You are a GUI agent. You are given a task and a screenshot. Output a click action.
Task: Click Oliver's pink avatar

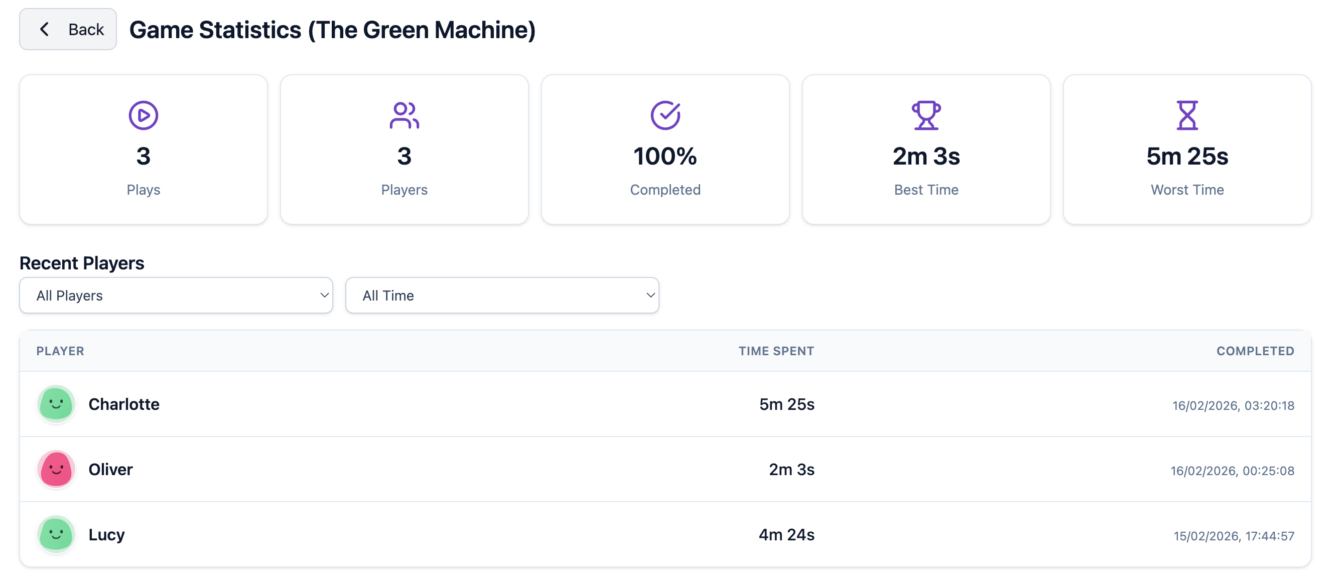pos(55,470)
